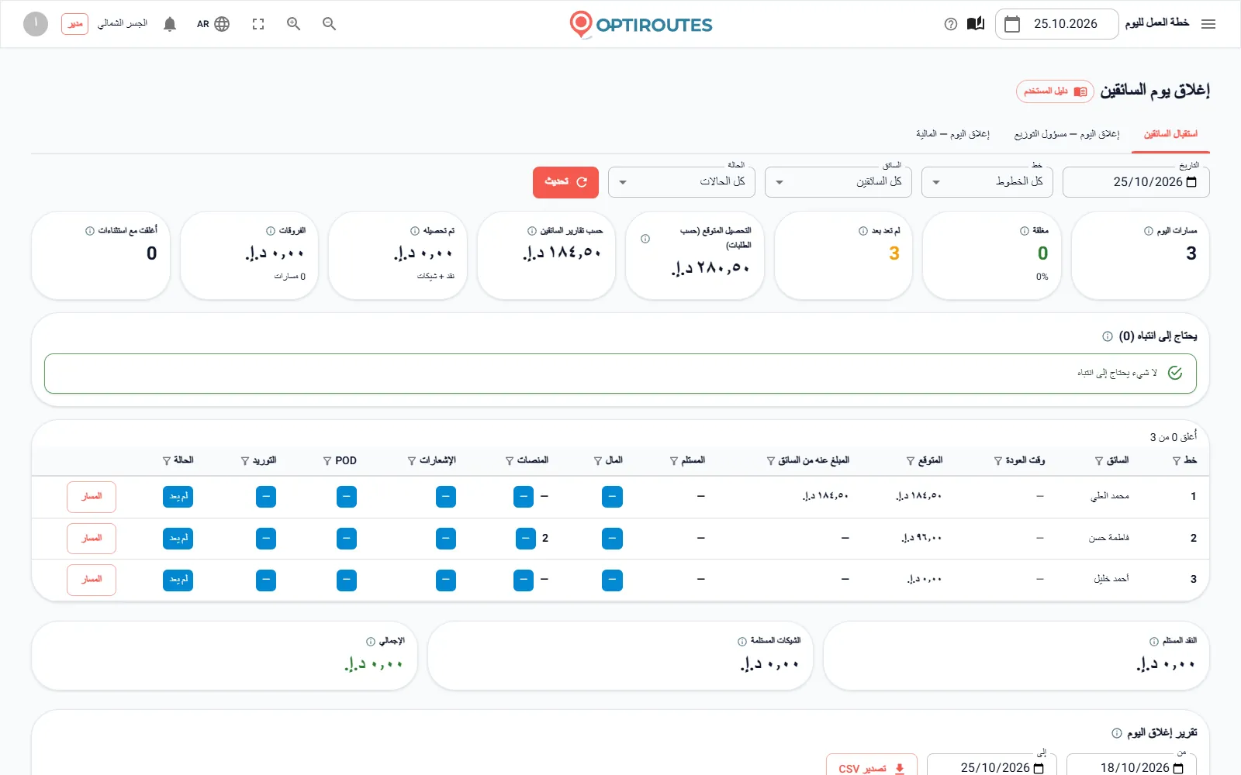The height and width of the screenshot is (775, 1241).
Task: Click info icon beside يحتاج إلى انتباه heading
Action: pos(1108,336)
